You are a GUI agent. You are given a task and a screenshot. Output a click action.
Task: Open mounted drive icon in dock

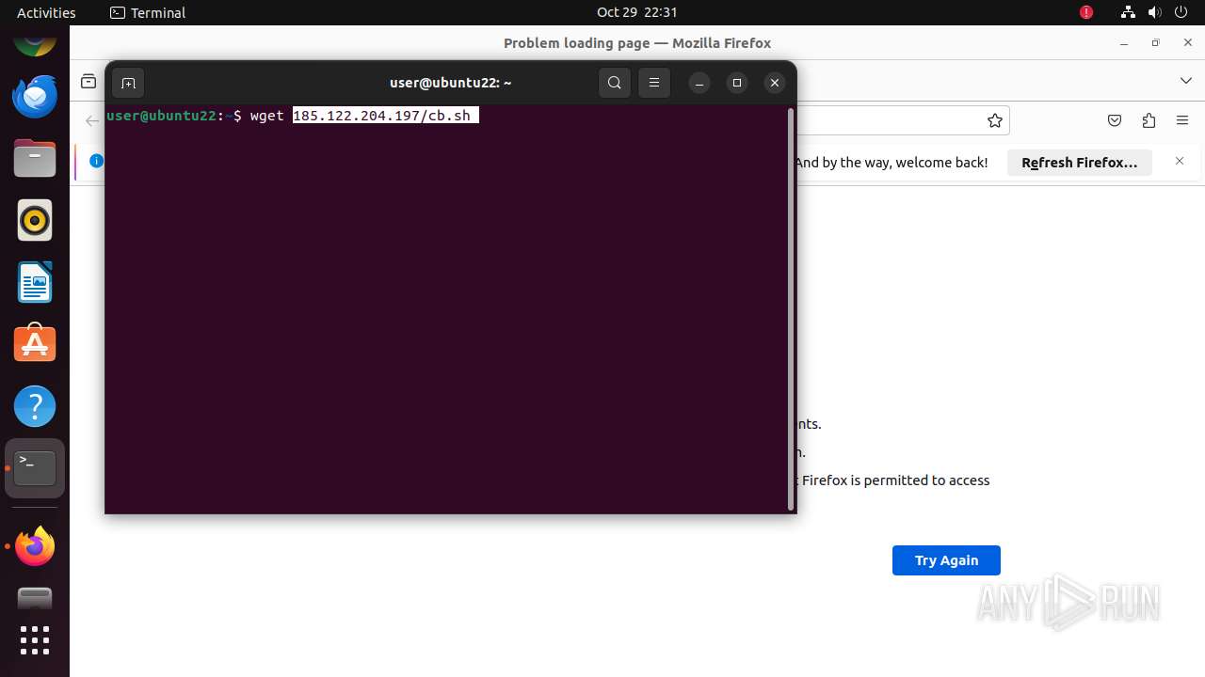coord(35,598)
